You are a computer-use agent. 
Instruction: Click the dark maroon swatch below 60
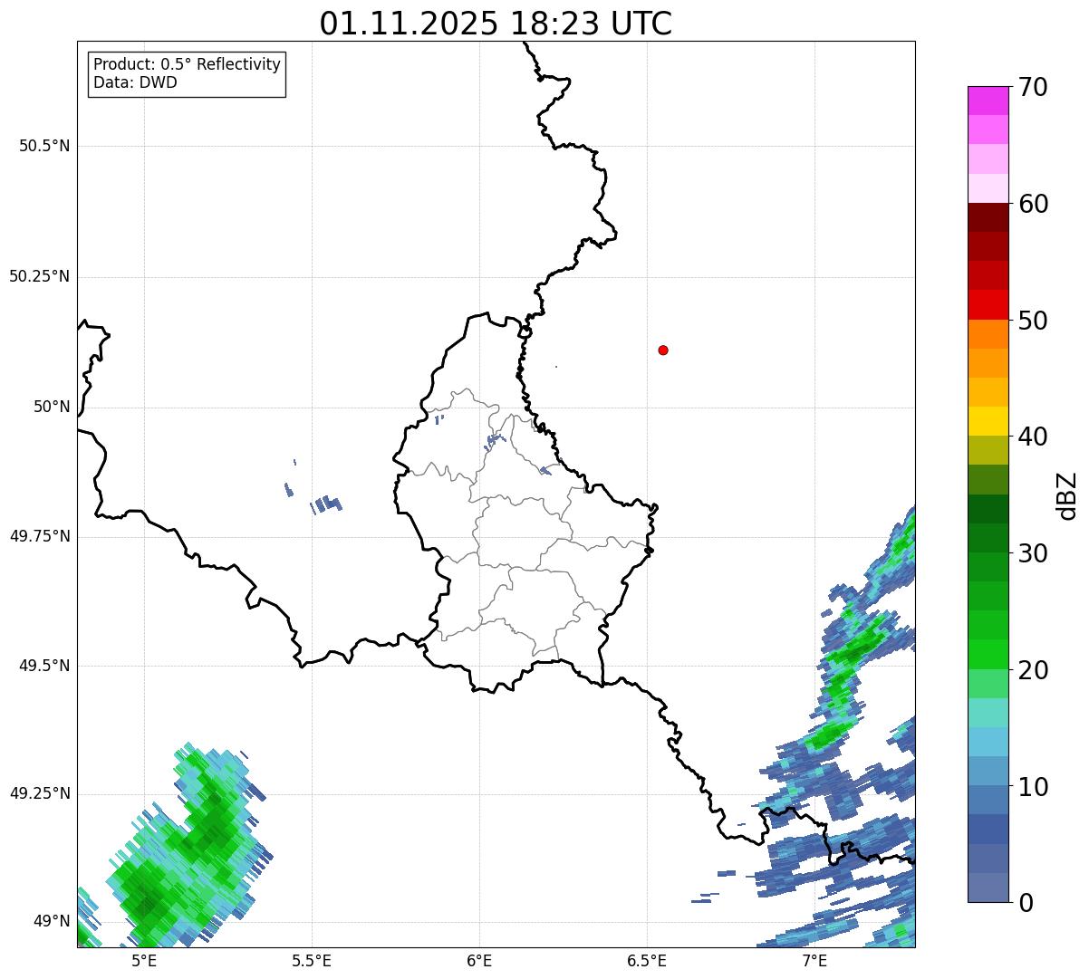[988, 217]
